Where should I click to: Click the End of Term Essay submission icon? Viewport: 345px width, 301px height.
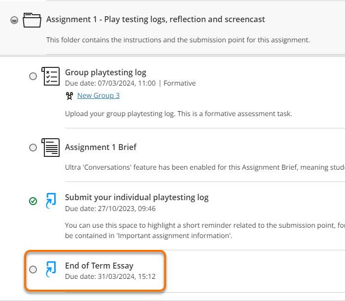point(51,270)
